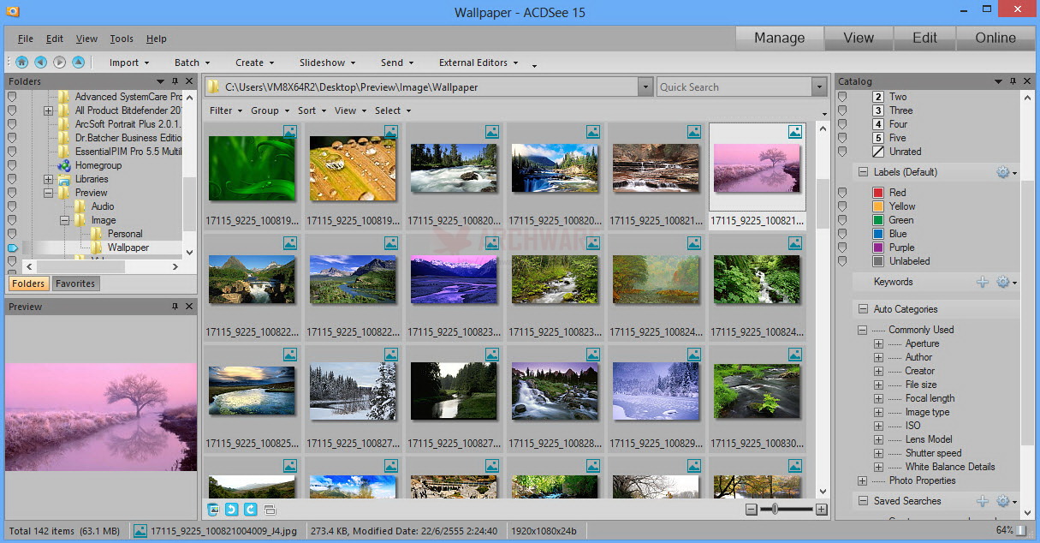Zoom out thumbnails with minus icon
Screen dimensions: 1040x543
point(752,510)
